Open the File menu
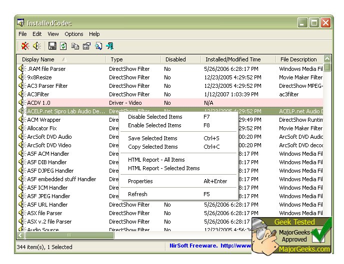This screenshot has width=344, height=264. 22,34
